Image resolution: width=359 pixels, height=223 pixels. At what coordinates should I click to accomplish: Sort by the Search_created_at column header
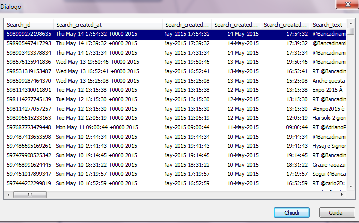tap(108, 25)
